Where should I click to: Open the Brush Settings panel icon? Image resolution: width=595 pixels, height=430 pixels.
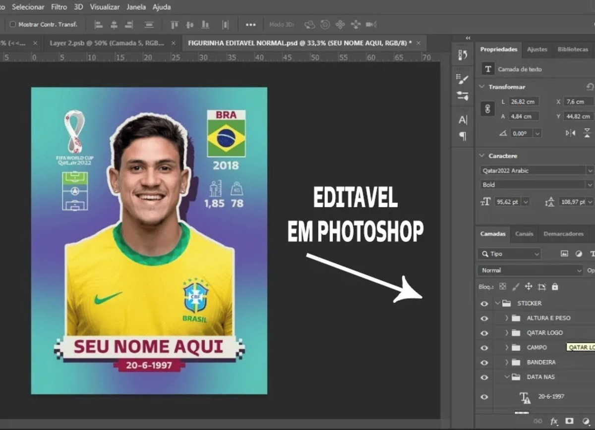pyautogui.click(x=463, y=79)
